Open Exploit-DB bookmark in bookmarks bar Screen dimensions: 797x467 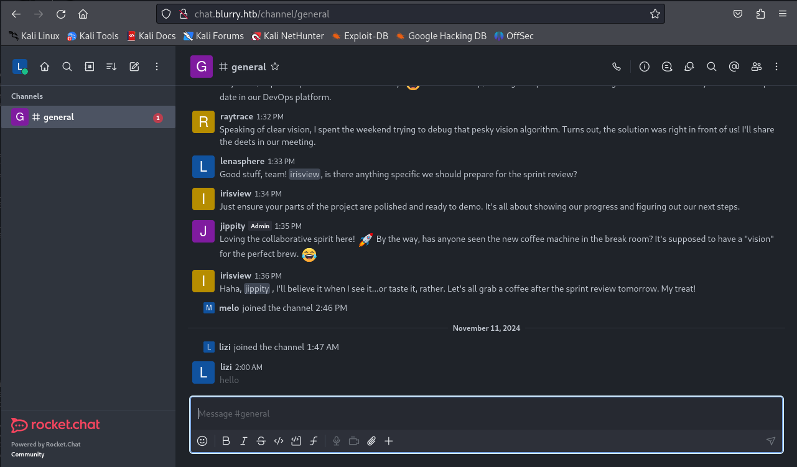[360, 36]
